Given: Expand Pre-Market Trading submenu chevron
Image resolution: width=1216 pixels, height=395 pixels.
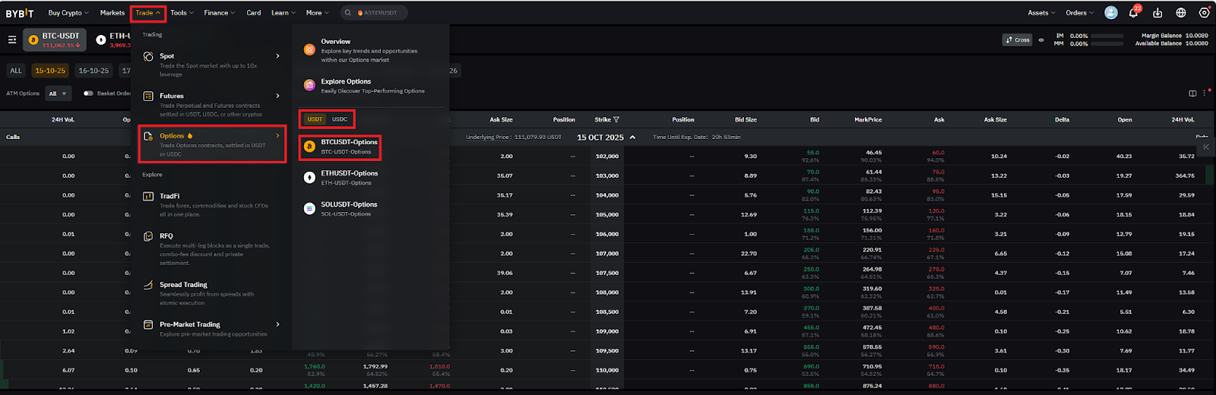Looking at the screenshot, I should click(x=277, y=324).
